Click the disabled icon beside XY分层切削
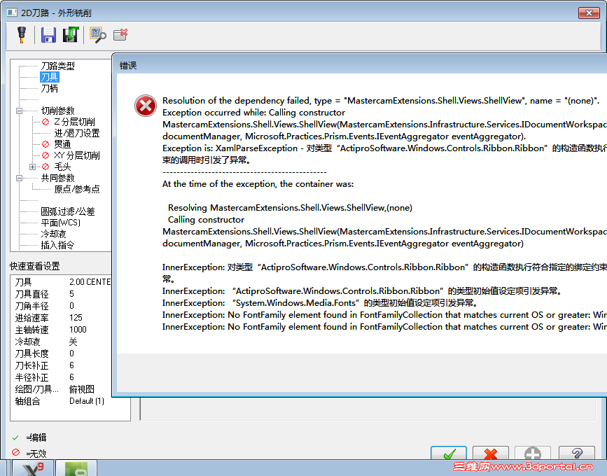Viewport: 607px width, 476px height. (x=46, y=155)
